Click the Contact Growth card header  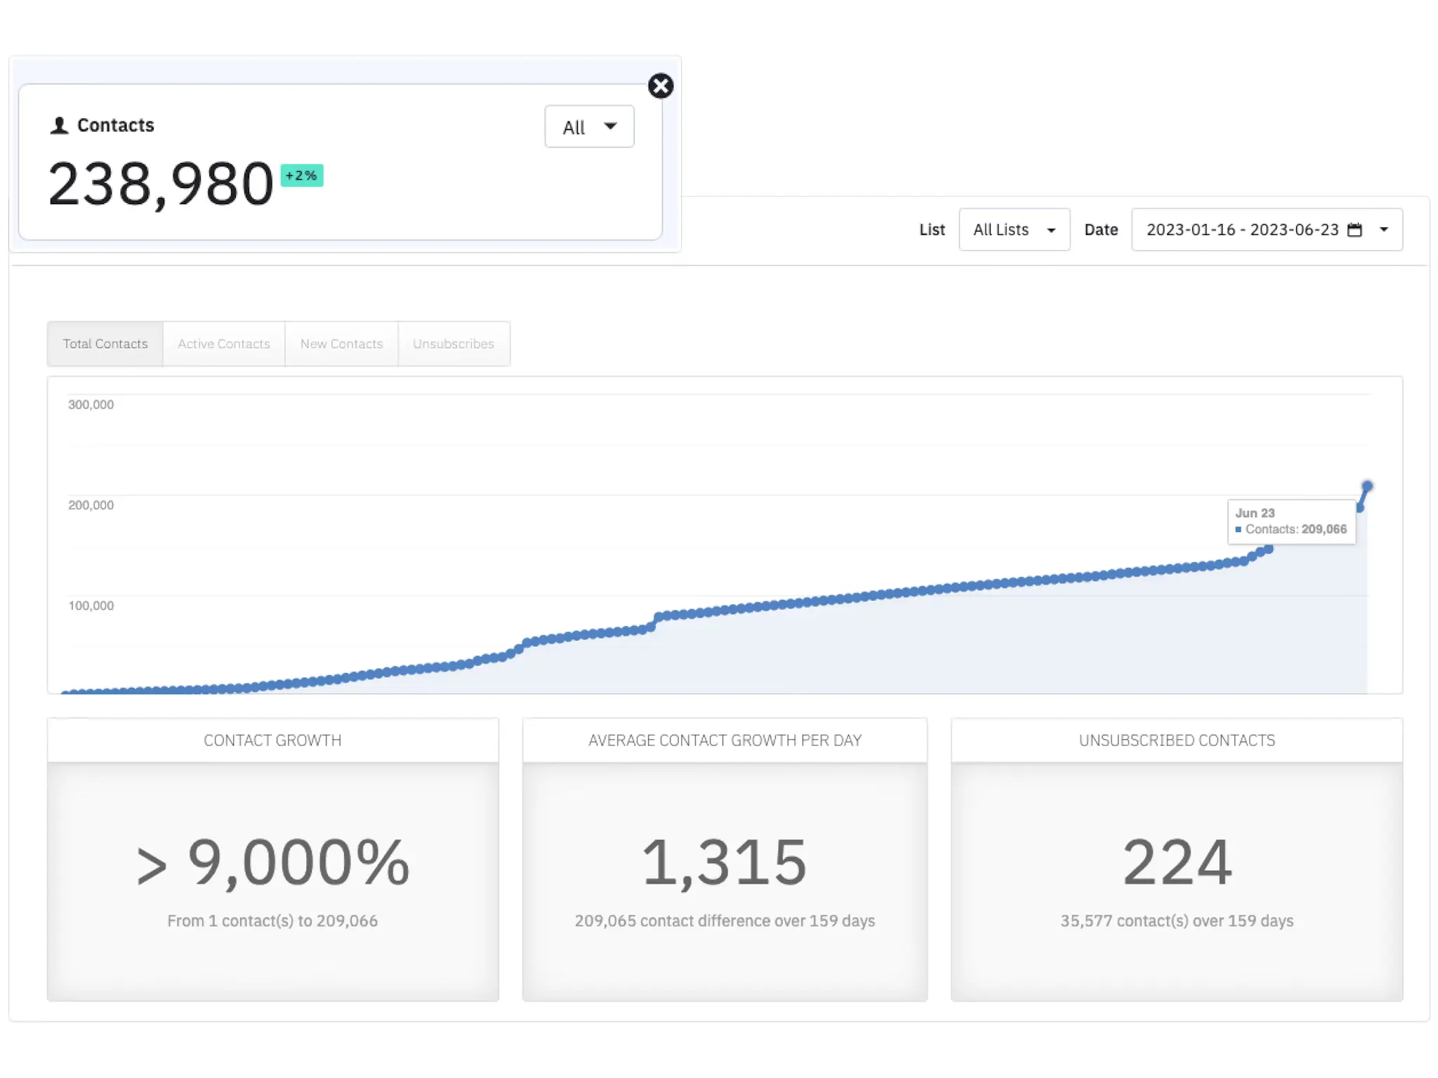[x=272, y=740]
